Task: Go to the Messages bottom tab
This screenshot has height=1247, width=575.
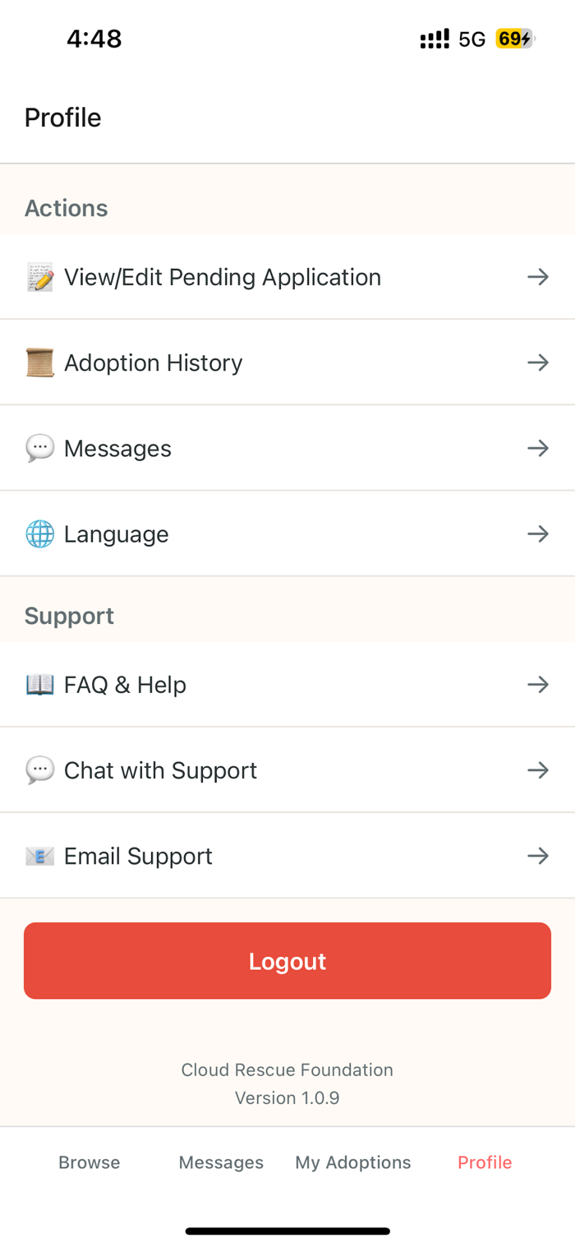Action: tap(221, 1162)
